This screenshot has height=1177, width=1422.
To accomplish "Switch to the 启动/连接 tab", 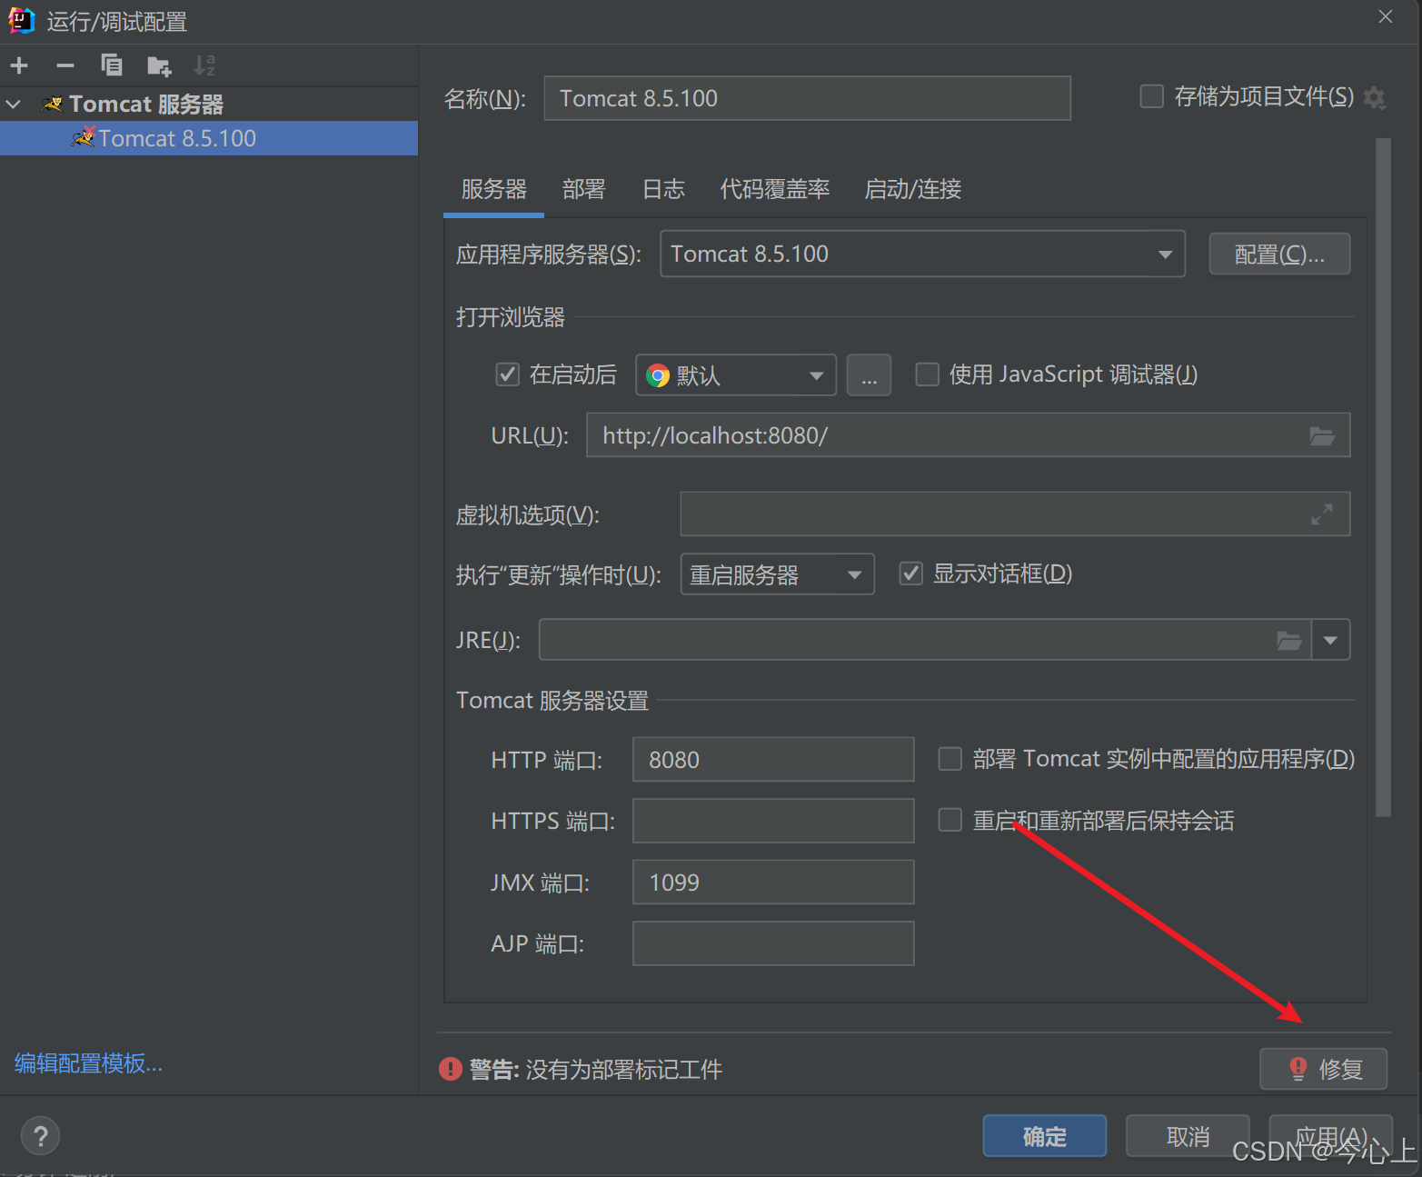I will [912, 189].
